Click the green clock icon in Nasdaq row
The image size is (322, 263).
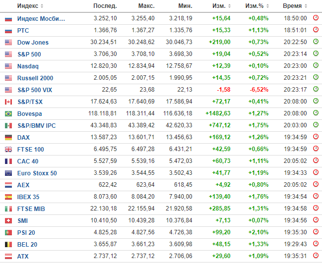[x=316, y=65]
